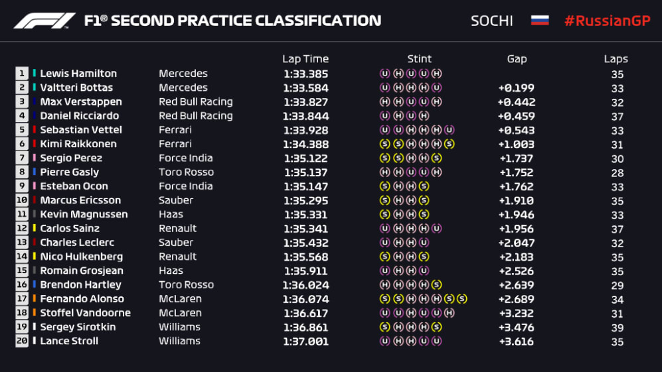Screen dimensions: 662x372
Task: Click the Stint column header
Action: point(420,59)
